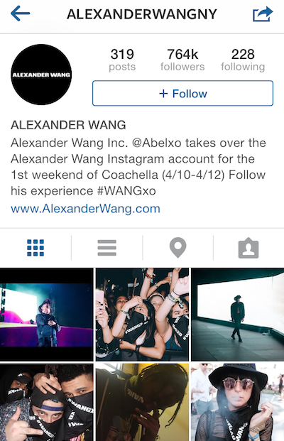Open the yellow-lit dreadlocks photo

(142, 402)
